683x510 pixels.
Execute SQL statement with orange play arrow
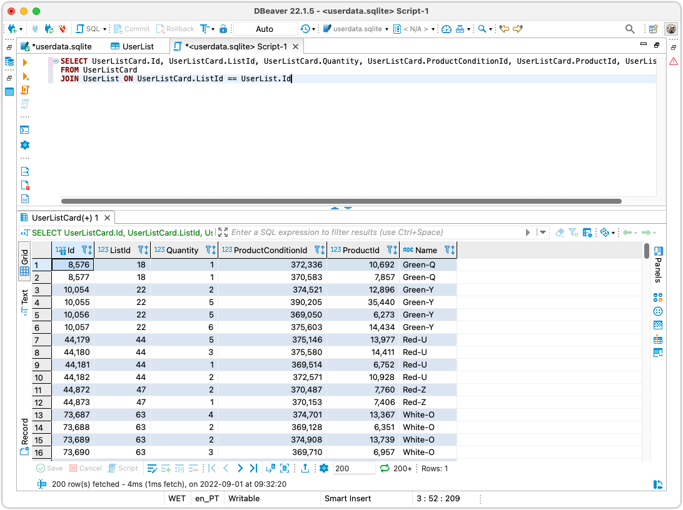25,62
